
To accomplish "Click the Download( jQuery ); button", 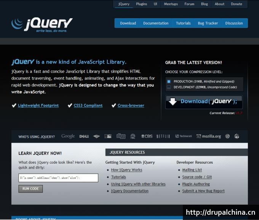I will click(x=204, y=102).
